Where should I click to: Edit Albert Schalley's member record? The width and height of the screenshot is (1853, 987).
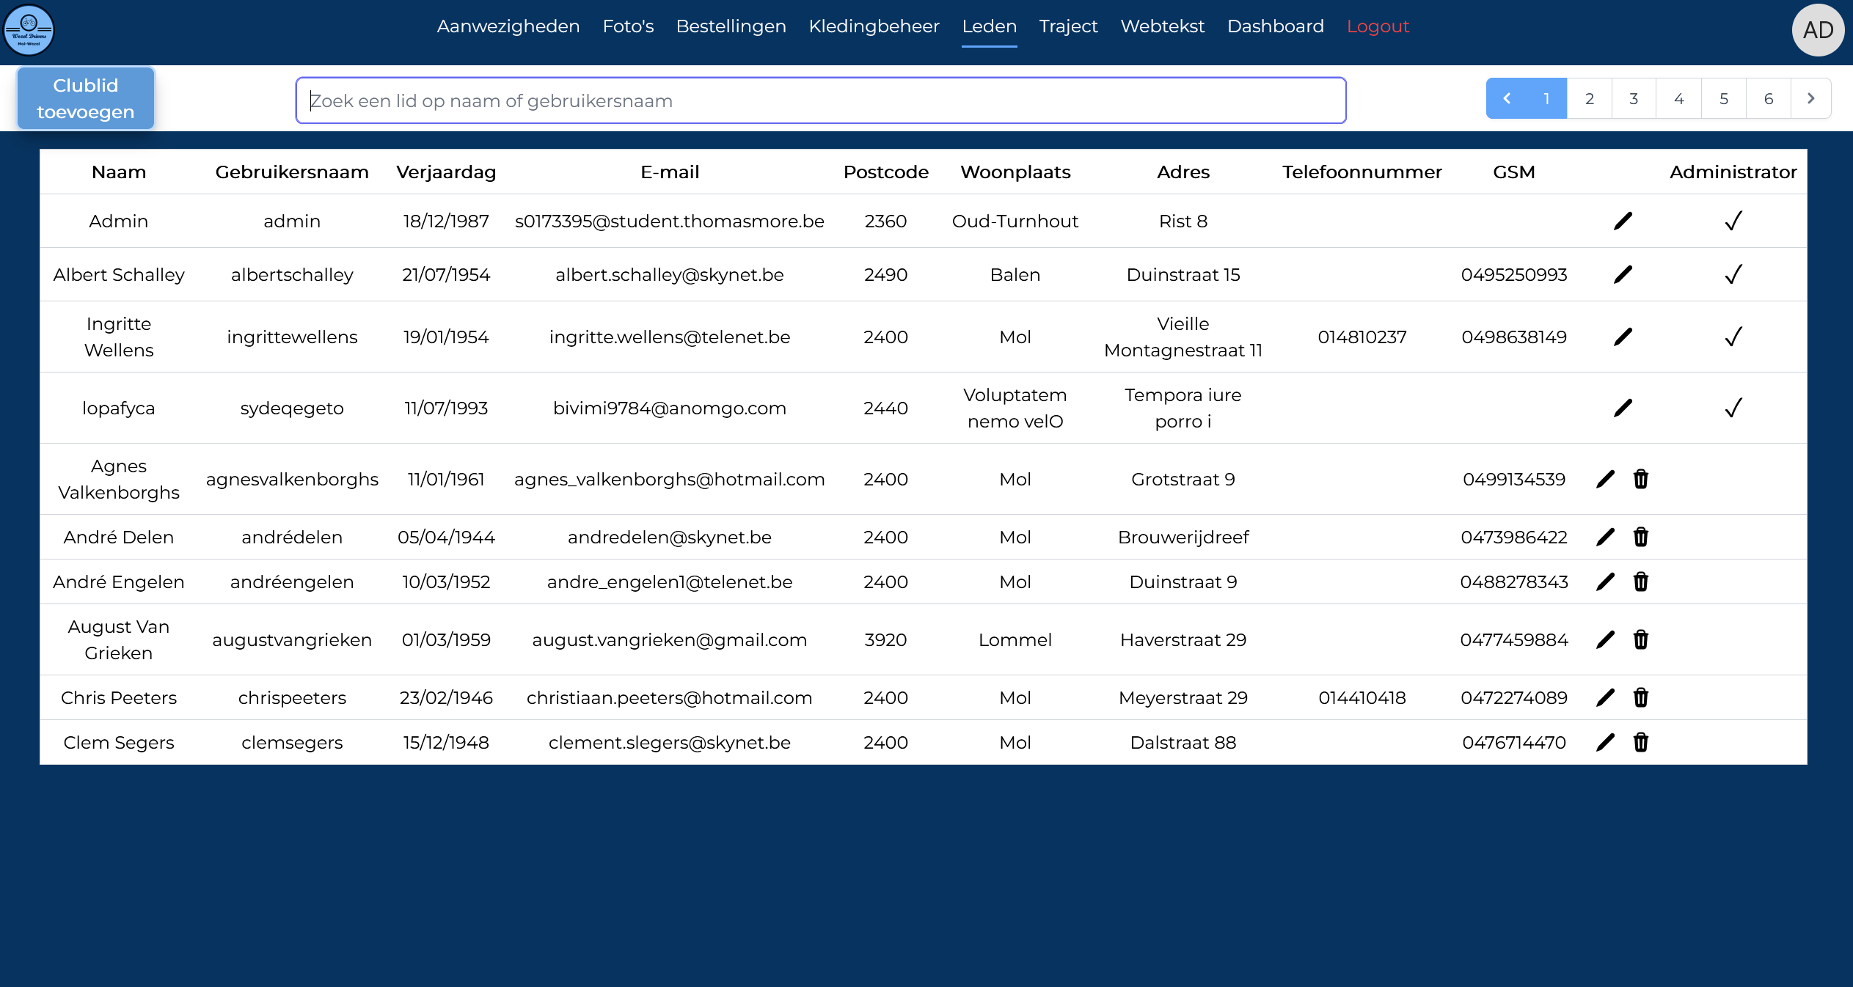1623,274
